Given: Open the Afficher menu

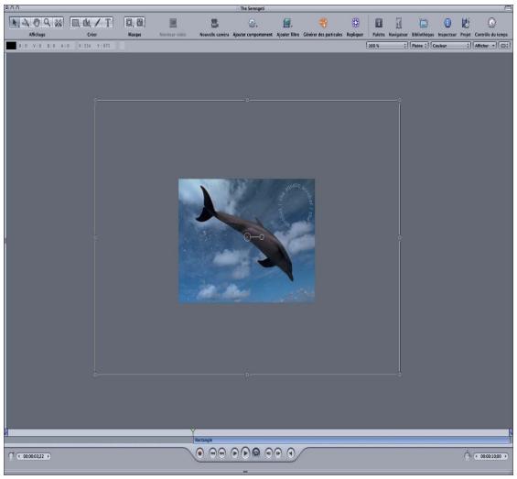Looking at the screenshot, I should (485, 46).
